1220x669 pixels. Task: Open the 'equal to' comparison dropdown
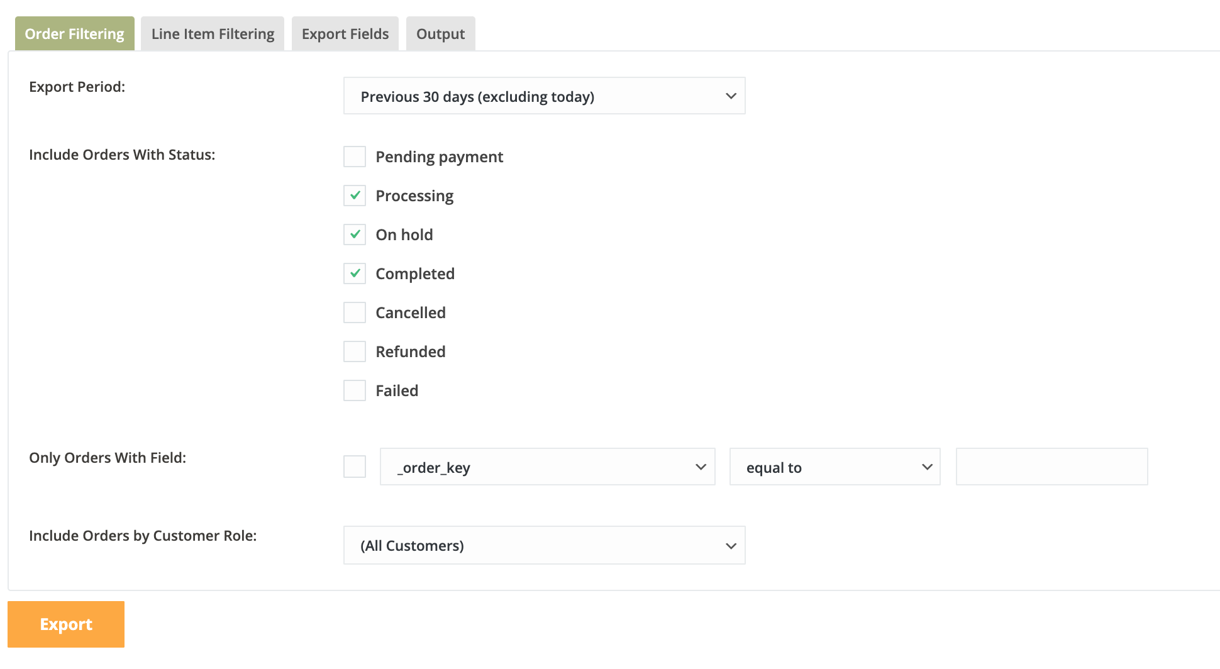pyautogui.click(x=835, y=467)
